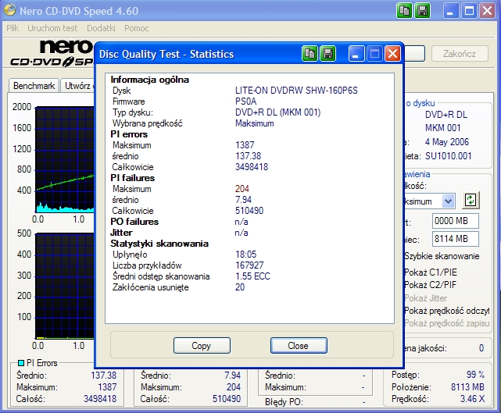Click the PI failures lower graph
Screen dimensions: 501x413
coord(65,286)
